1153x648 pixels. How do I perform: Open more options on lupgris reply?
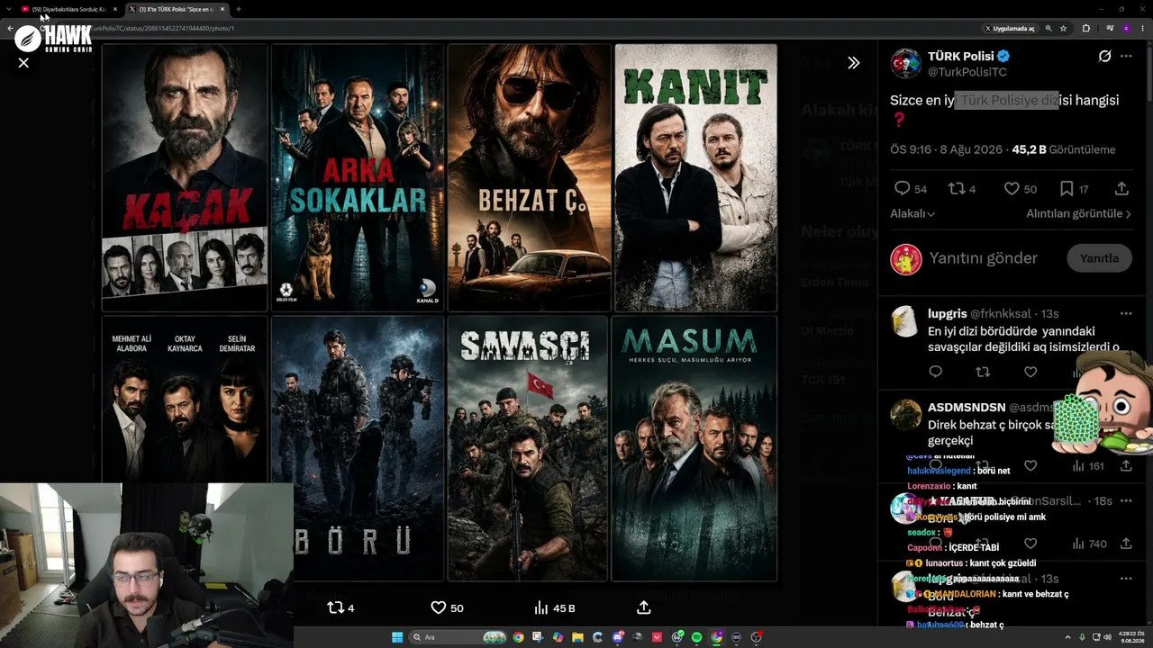(x=1126, y=313)
